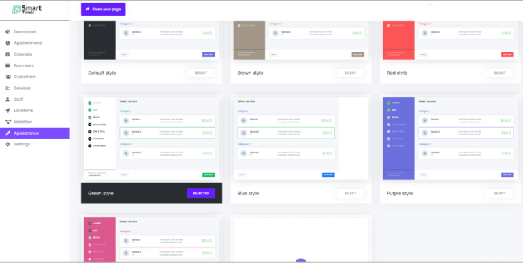The width and height of the screenshot is (523, 263).
Task: Click the Payments icon in sidebar
Action: [7, 66]
